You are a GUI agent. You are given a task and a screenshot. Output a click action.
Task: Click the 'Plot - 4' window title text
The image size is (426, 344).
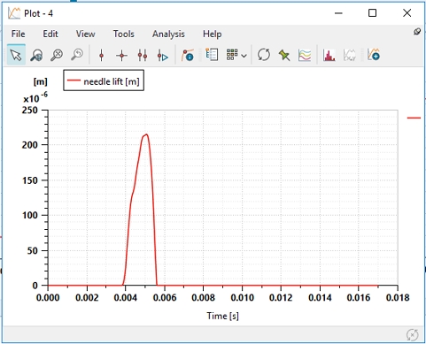click(x=38, y=13)
